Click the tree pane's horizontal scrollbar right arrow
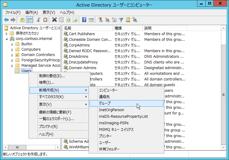Screen dimensions: 229x160 pyautogui.click(x=58, y=147)
